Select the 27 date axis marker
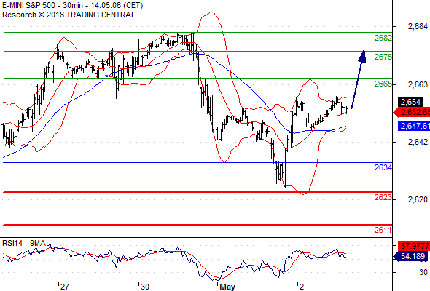The image size is (430, 291). (64, 287)
